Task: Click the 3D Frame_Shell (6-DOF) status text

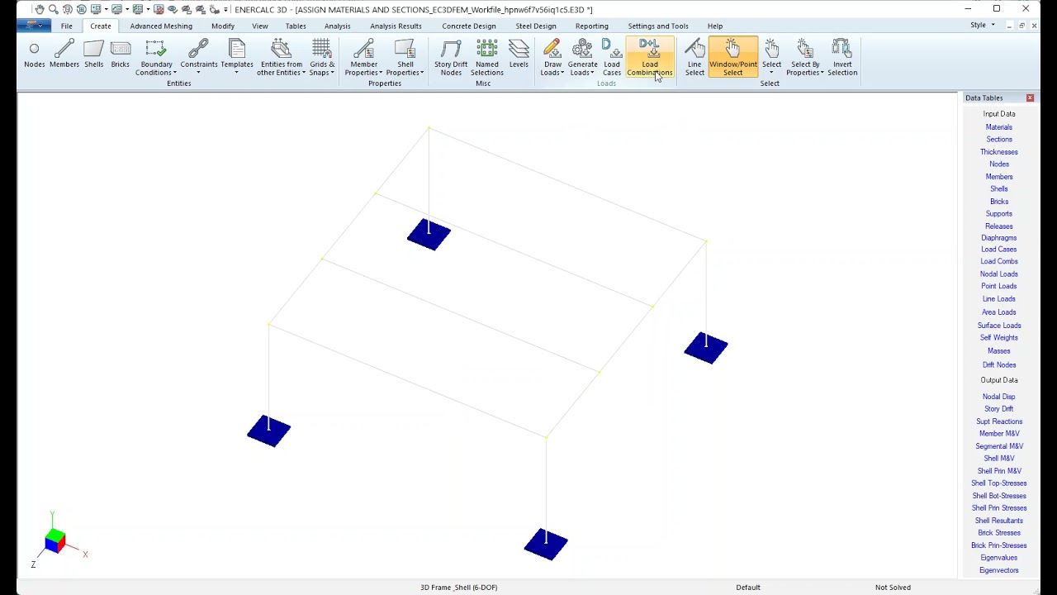Action: click(458, 588)
